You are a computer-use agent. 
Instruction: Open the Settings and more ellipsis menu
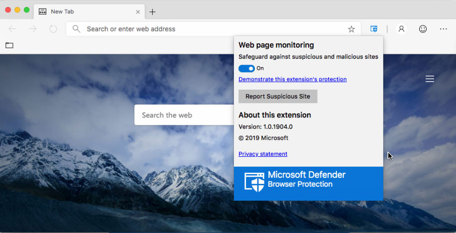[443, 29]
